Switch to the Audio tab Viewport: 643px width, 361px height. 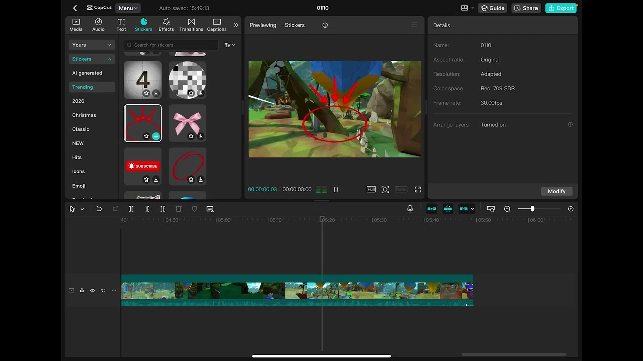click(x=98, y=25)
